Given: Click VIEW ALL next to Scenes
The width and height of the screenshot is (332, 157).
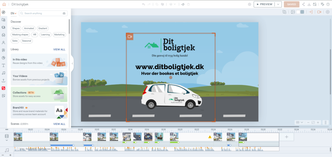Looking at the screenshot, I should 59,124.
